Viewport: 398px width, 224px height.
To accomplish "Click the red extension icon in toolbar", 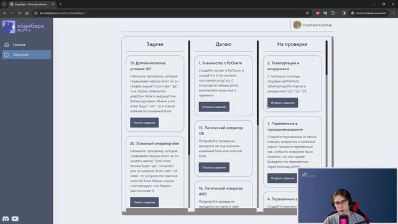I will (318, 13).
